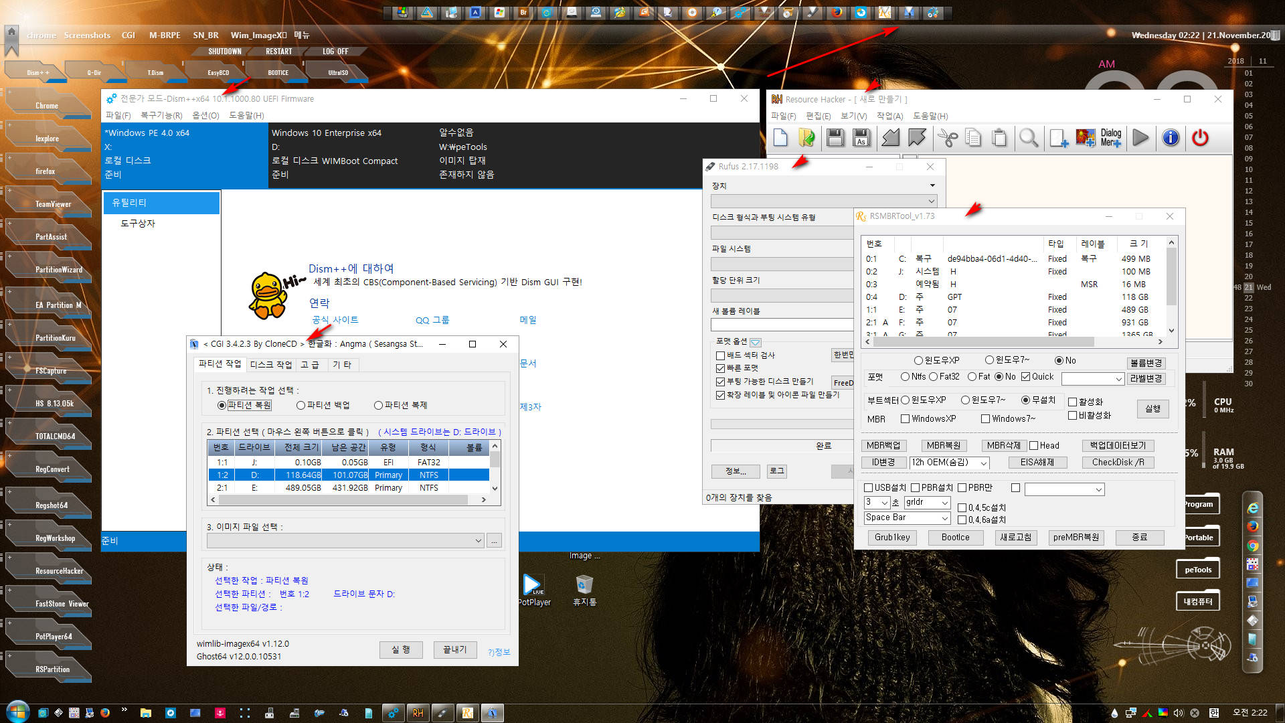This screenshot has height=723, width=1285.
Task: Click run button in CGI window
Action: click(401, 649)
